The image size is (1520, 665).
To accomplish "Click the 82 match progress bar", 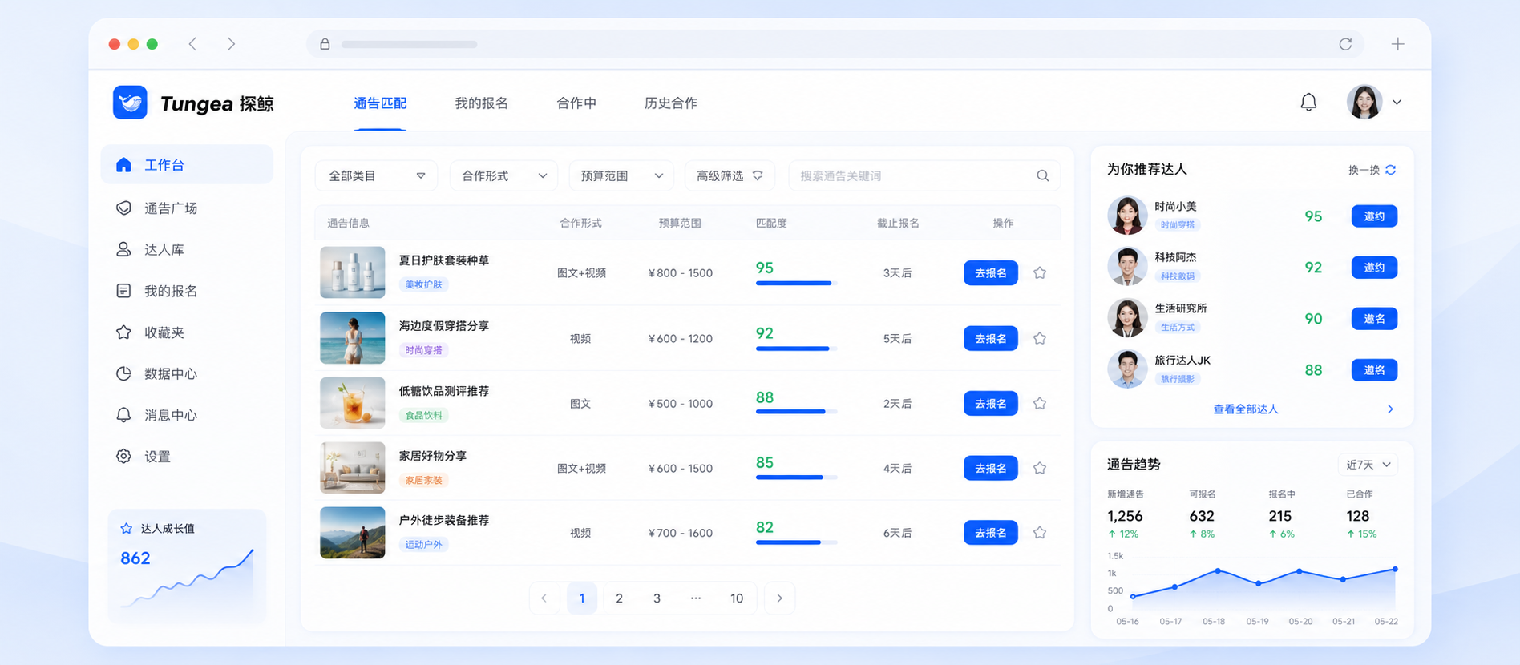I will (x=796, y=542).
